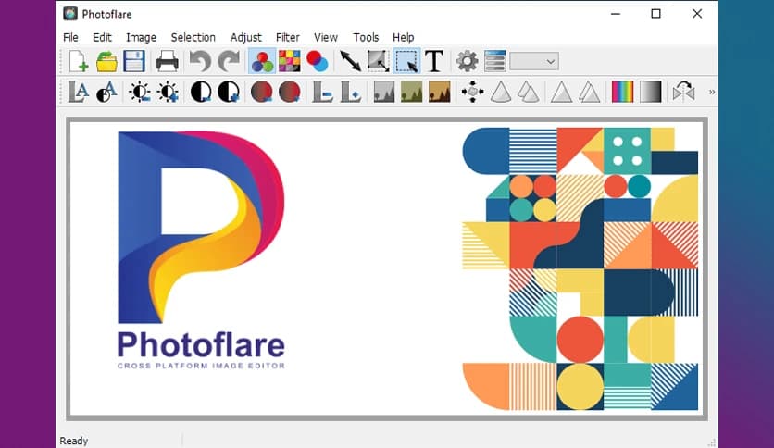Close the Photoflare window
Viewport: 774px width, 448px height.
pyautogui.click(x=697, y=14)
